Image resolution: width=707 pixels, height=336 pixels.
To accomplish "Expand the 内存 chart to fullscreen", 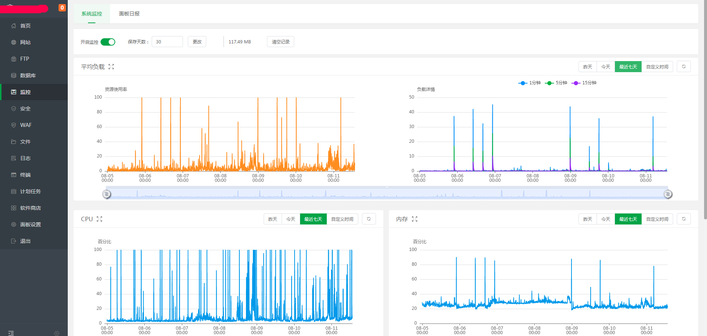I will [415, 219].
